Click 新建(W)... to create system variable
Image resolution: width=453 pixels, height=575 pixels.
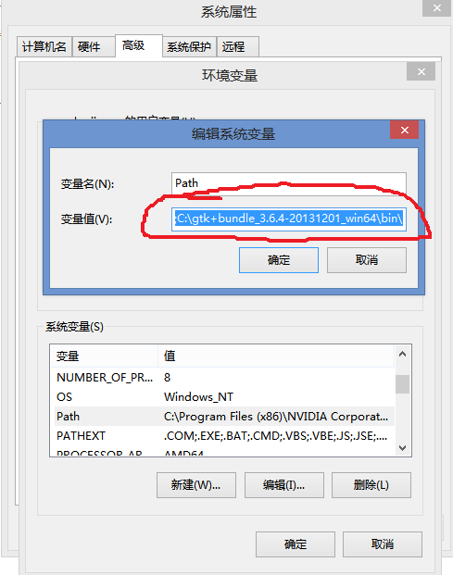point(196,485)
